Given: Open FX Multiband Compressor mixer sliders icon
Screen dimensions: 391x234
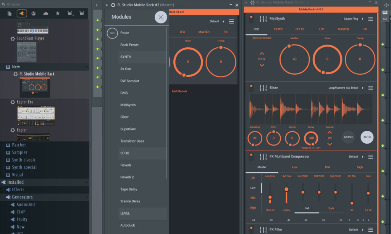Looking at the screenshot, I should (x=263, y=157).
